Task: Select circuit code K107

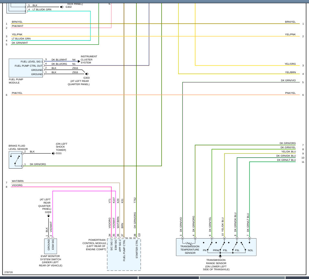Action: click(114, 200)
